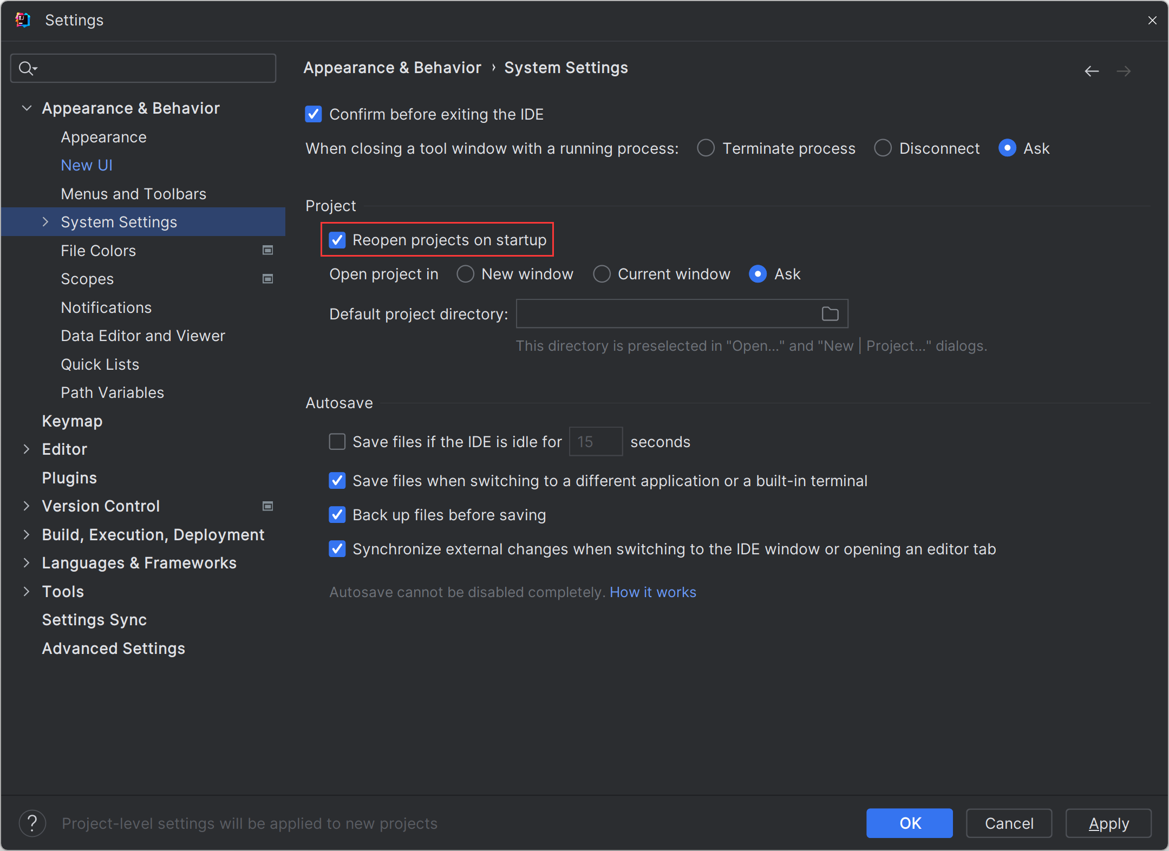Expand Build, Execution, Deployment section
Viewport: 1169px width, 851px height.
point(27,535)
